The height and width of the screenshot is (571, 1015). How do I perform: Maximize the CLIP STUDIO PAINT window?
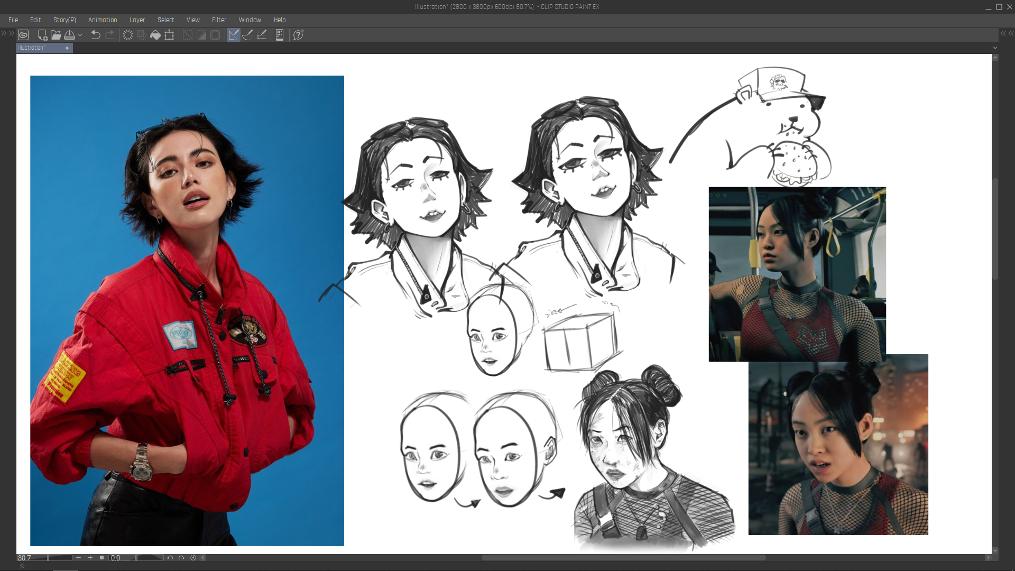point(999,7)
